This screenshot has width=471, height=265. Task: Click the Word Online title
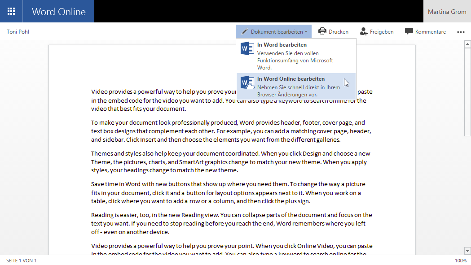pos(58,12)
